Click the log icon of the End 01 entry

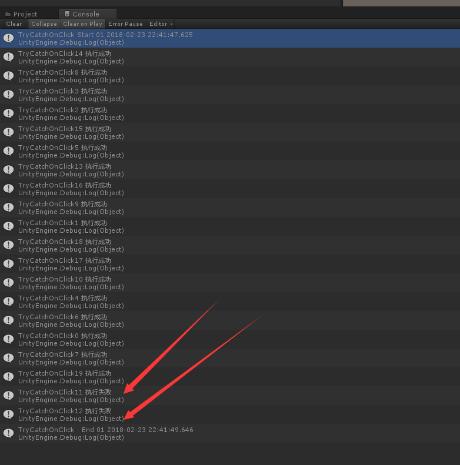coord(8,433)
